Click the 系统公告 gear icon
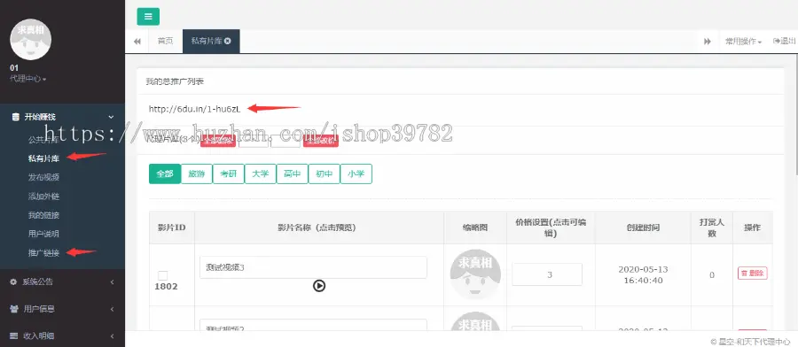The image size is (798, 347). click(x=13, y=282)
